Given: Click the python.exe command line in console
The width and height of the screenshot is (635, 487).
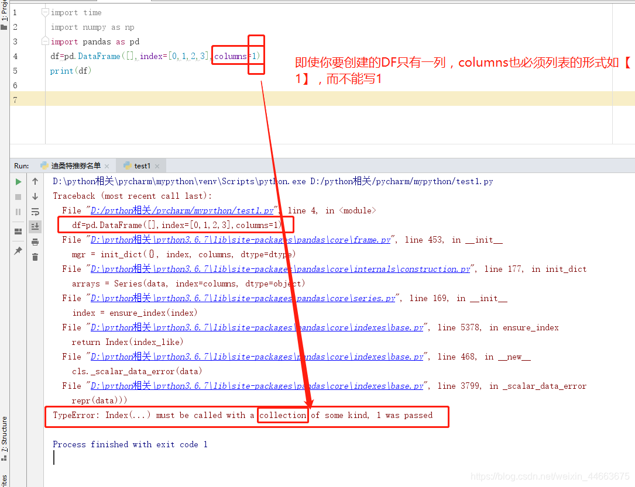Looking at the screenshot, I should (x=273, y=182).
